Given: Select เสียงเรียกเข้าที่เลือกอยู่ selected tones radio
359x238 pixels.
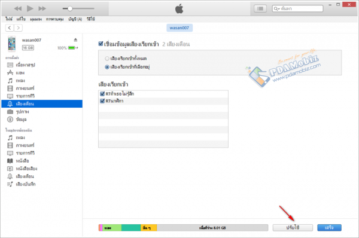Looking at the screenshot, I should [x=107, y=67].
